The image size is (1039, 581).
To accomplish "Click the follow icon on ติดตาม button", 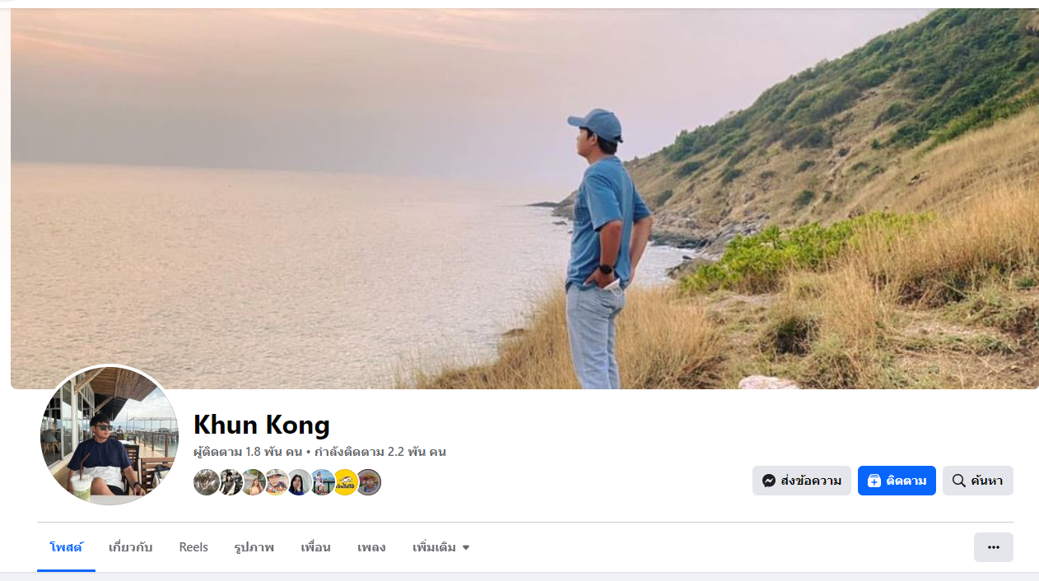I will pos(874,481).
